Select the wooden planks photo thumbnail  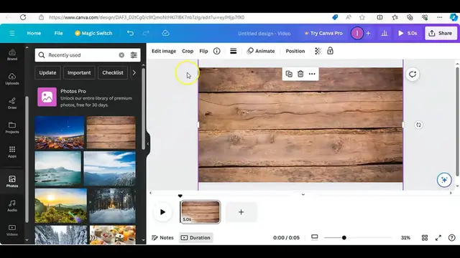111,133
